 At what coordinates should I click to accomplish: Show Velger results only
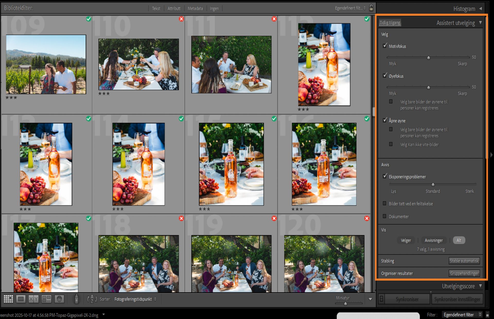[x=406, y=240]
